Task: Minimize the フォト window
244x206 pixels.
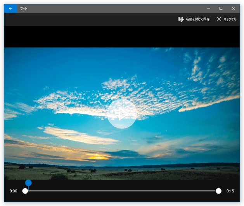Action: coord(208,9)
